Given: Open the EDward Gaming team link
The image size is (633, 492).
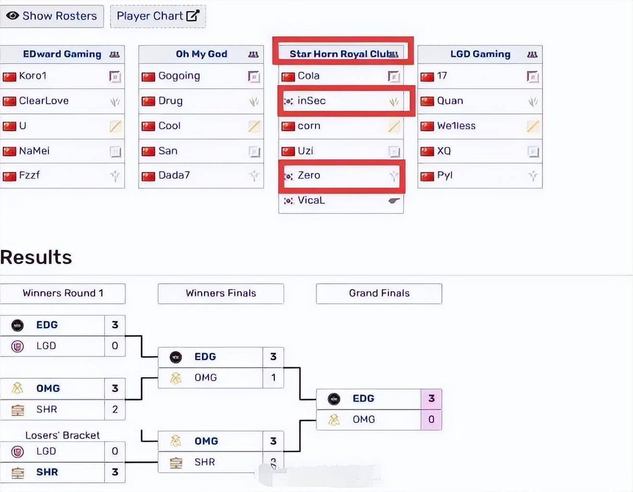Looking at the screenshot, I should [62, 54].
